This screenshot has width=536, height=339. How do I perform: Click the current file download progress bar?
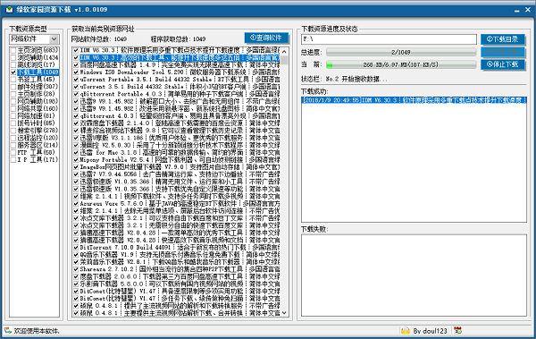click(x=401, y=64)
